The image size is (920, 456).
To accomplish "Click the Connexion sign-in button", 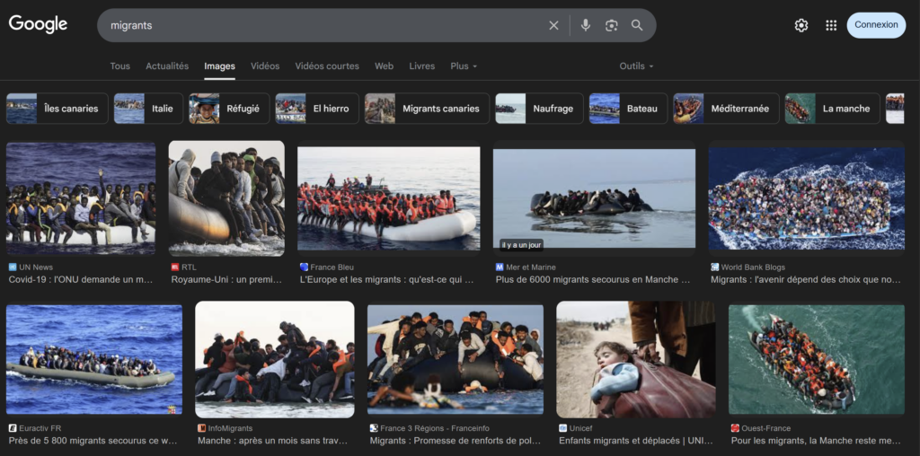I will [876, 25].
